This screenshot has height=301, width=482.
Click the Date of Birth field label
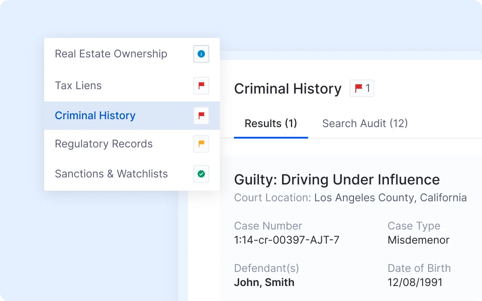pos(419,268)
